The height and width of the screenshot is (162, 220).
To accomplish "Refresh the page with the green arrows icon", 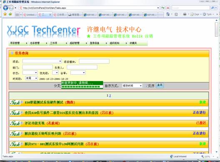I will click(163, 8).
